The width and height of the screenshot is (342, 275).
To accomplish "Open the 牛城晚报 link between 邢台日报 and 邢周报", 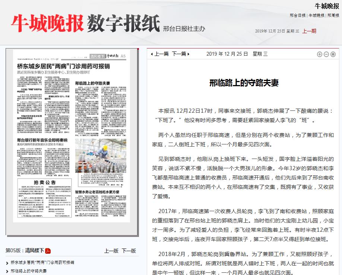I will point(316,15).
